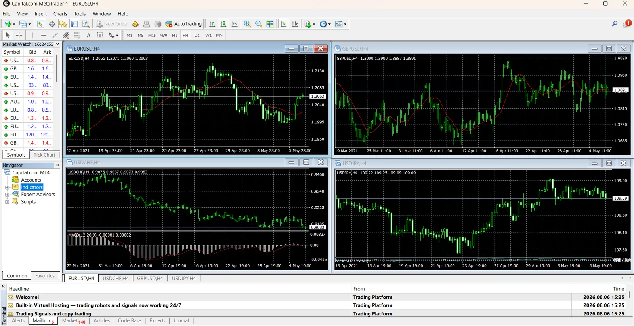The width and height of the screenshot is (634, 326).
Task: Open the Periodicity clock dropdown arrow
Action: pyautogui.click(x=330, y=24)
